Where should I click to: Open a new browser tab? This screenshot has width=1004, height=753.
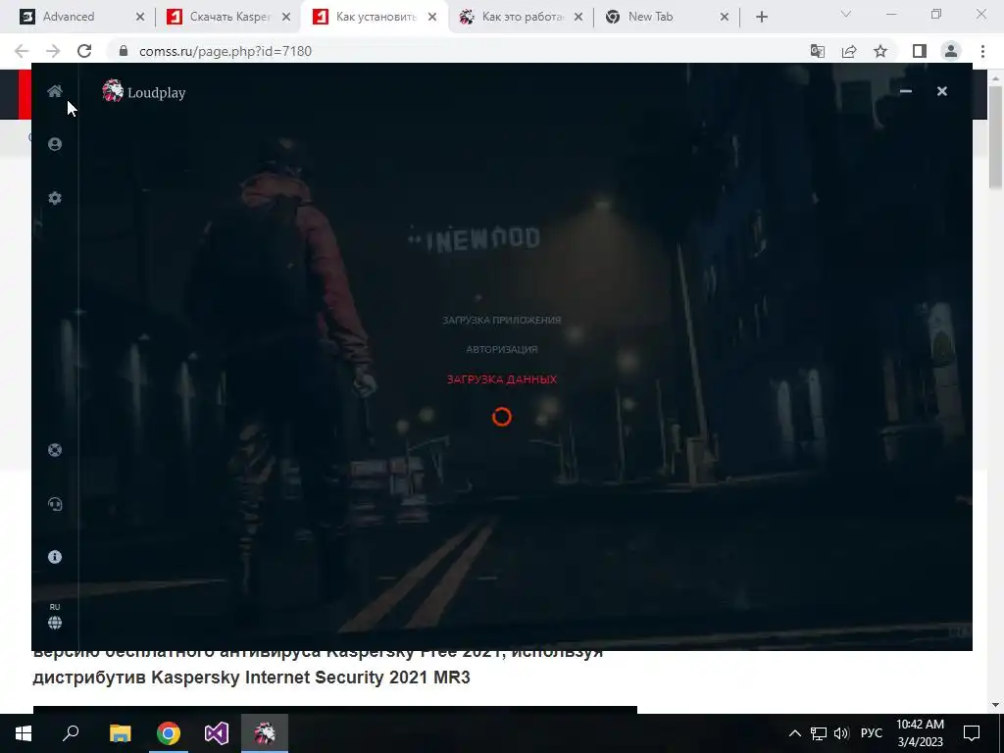(761, 17)
